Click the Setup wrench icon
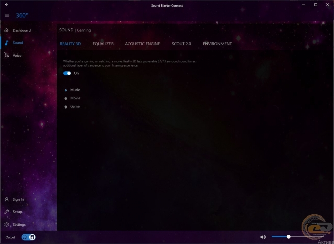The height and width of the screenshot is (244, 334). (7, 212)
